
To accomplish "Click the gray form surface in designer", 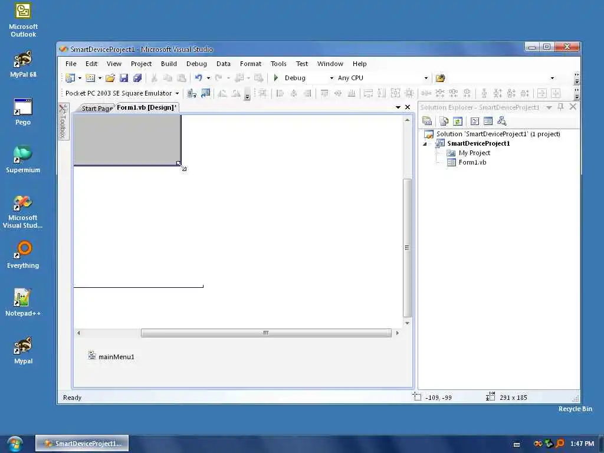I will coord(127,139).
